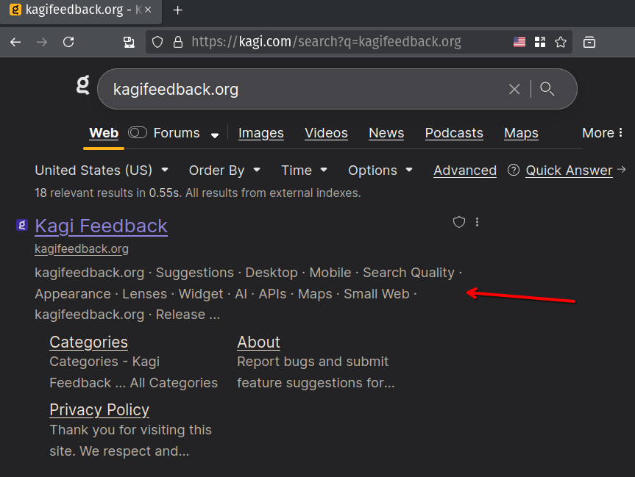Click the extensions grid icon in address bar
The width and height of the screenshot is (635, 477).
click(540, 42)
